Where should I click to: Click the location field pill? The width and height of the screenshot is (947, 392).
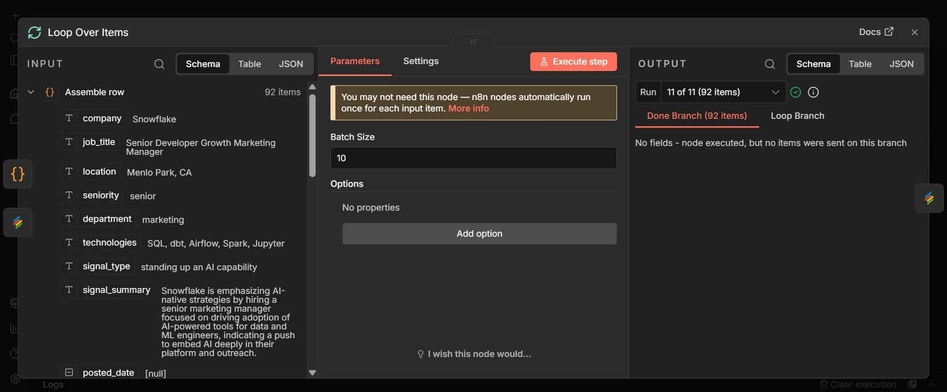91,172
